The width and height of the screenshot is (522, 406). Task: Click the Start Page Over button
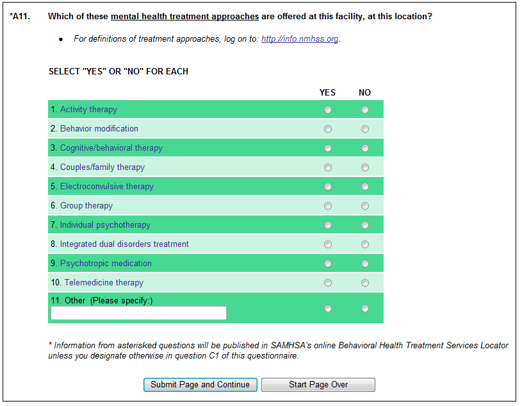click(318, 385)
